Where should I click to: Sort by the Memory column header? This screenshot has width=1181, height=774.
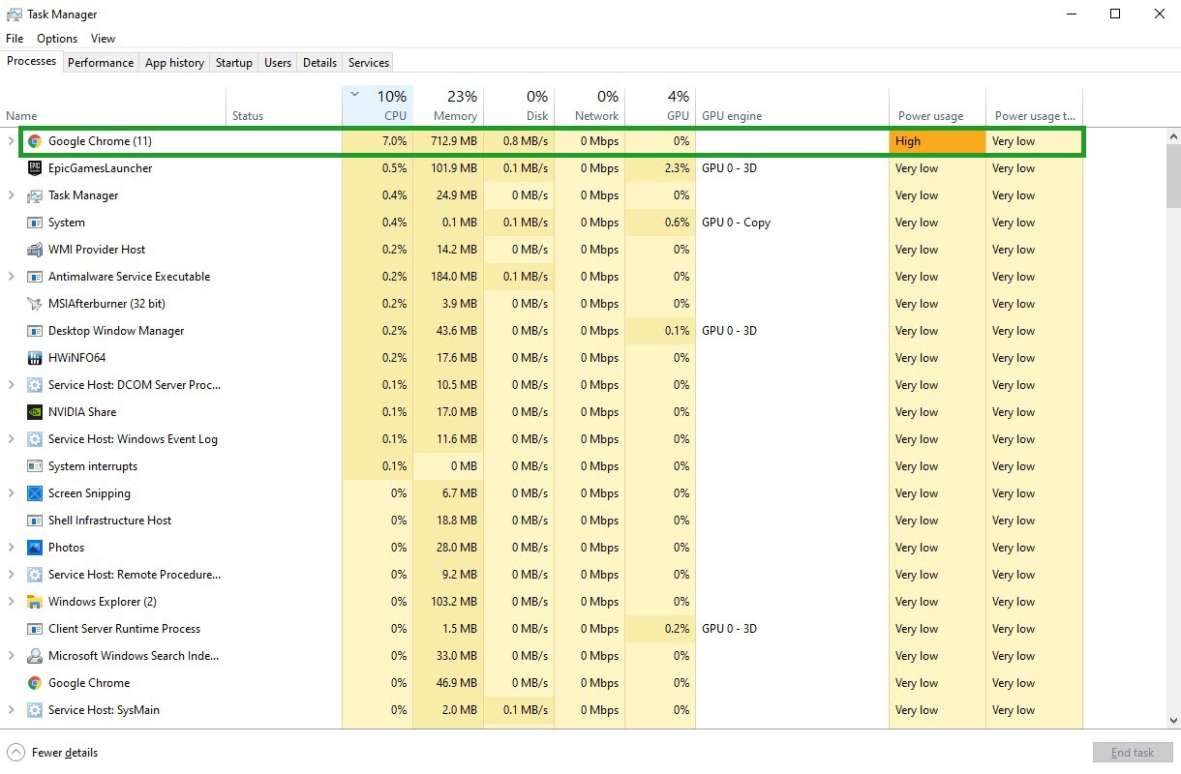pyautogui.click(x=448, y=106)
